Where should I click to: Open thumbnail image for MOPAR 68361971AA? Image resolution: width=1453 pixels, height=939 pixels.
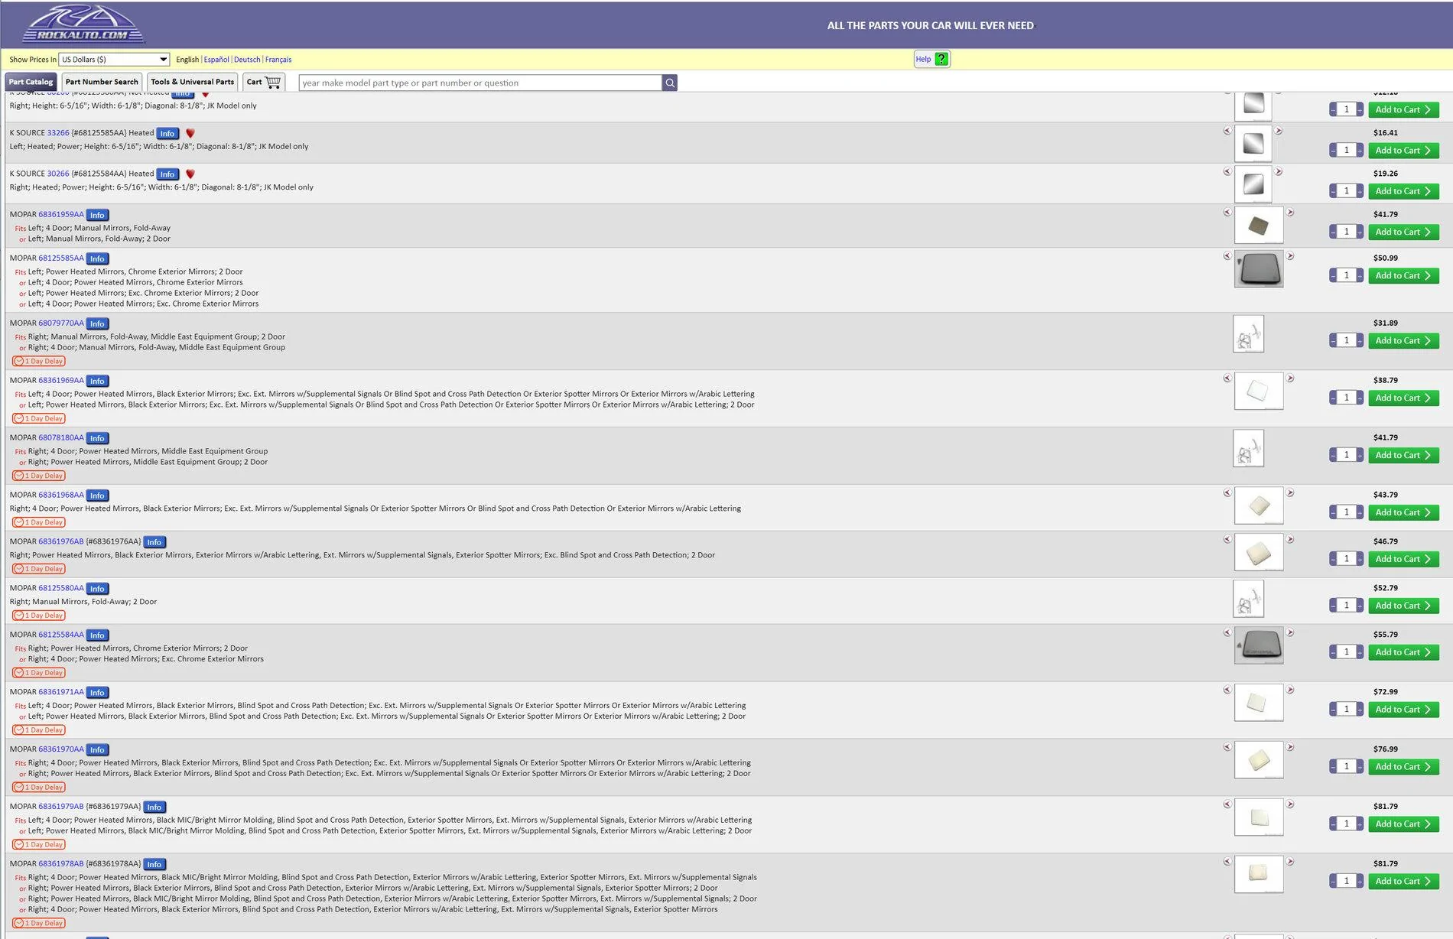(x=1259, y=703)
